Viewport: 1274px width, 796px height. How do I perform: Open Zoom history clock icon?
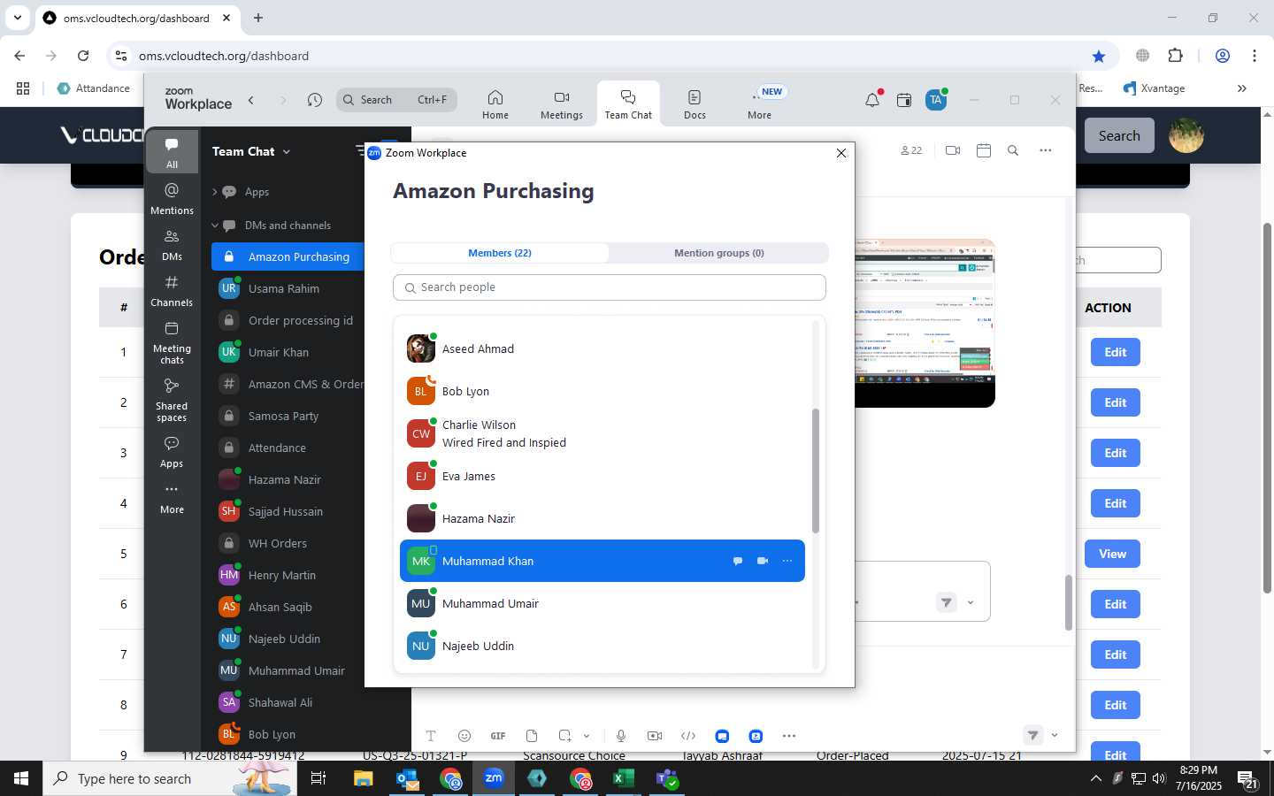click(x=315, y=100)
